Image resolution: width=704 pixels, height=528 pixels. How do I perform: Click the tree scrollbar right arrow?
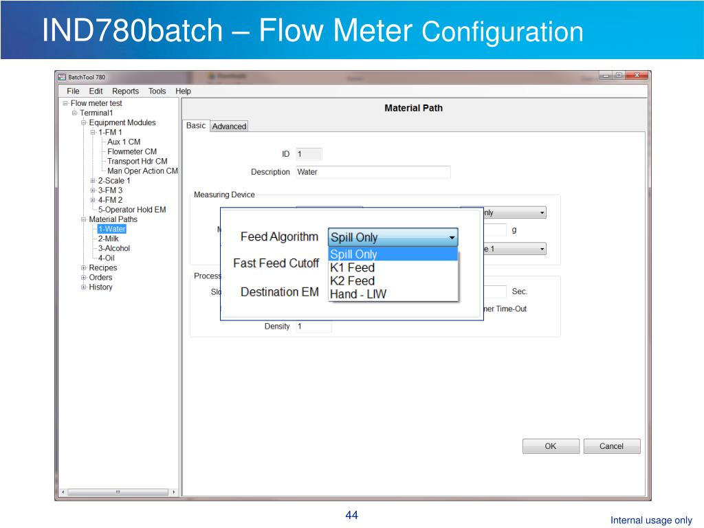click(x=174, y=492)
